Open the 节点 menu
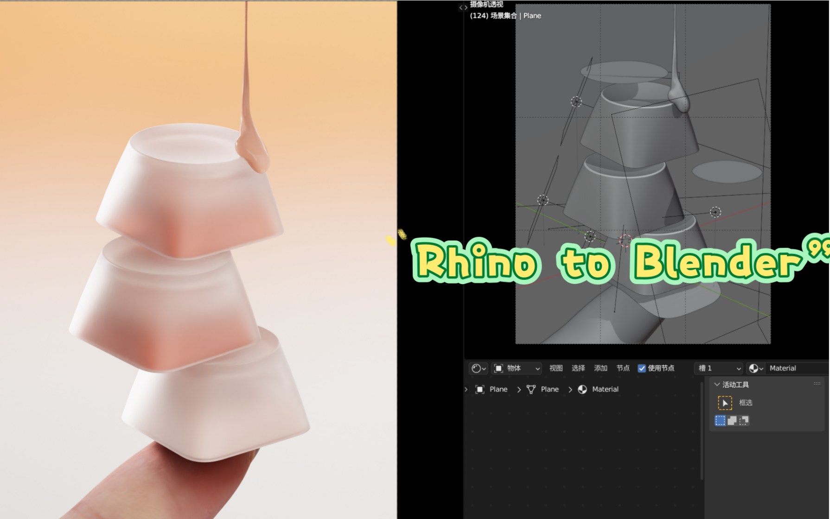 coord(623,368)
